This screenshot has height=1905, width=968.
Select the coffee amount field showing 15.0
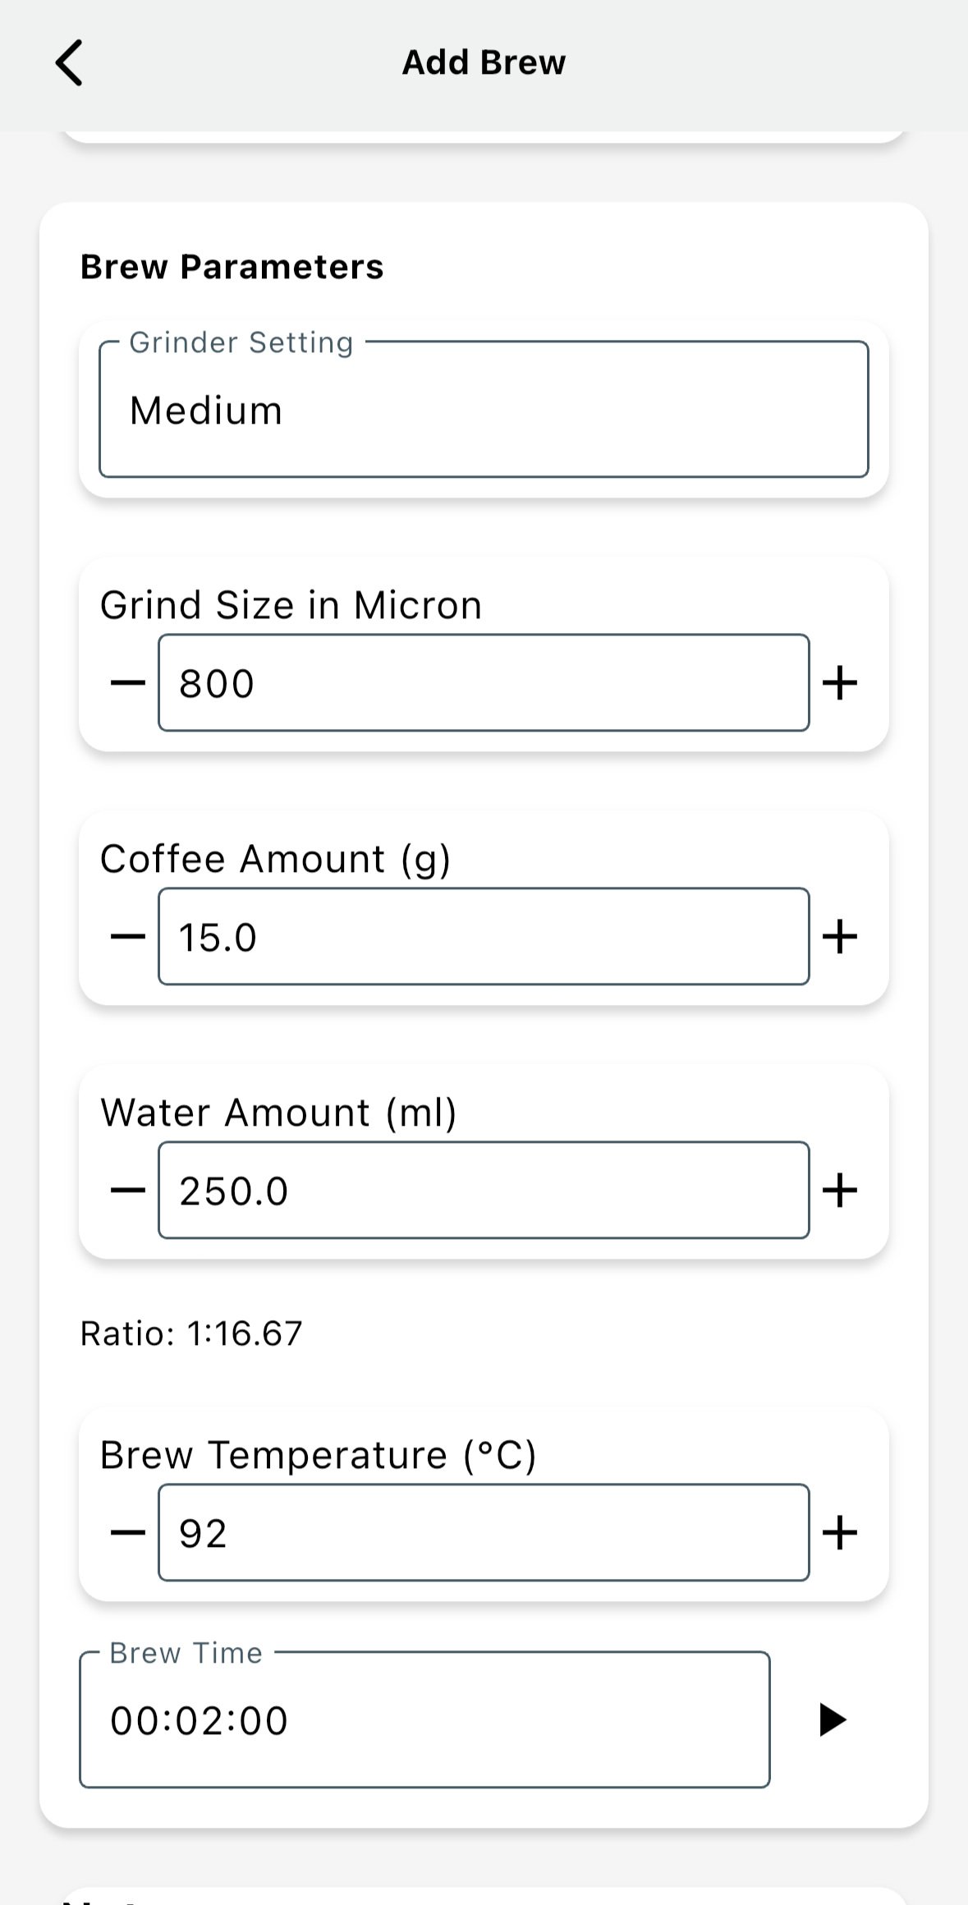(484, 937)
